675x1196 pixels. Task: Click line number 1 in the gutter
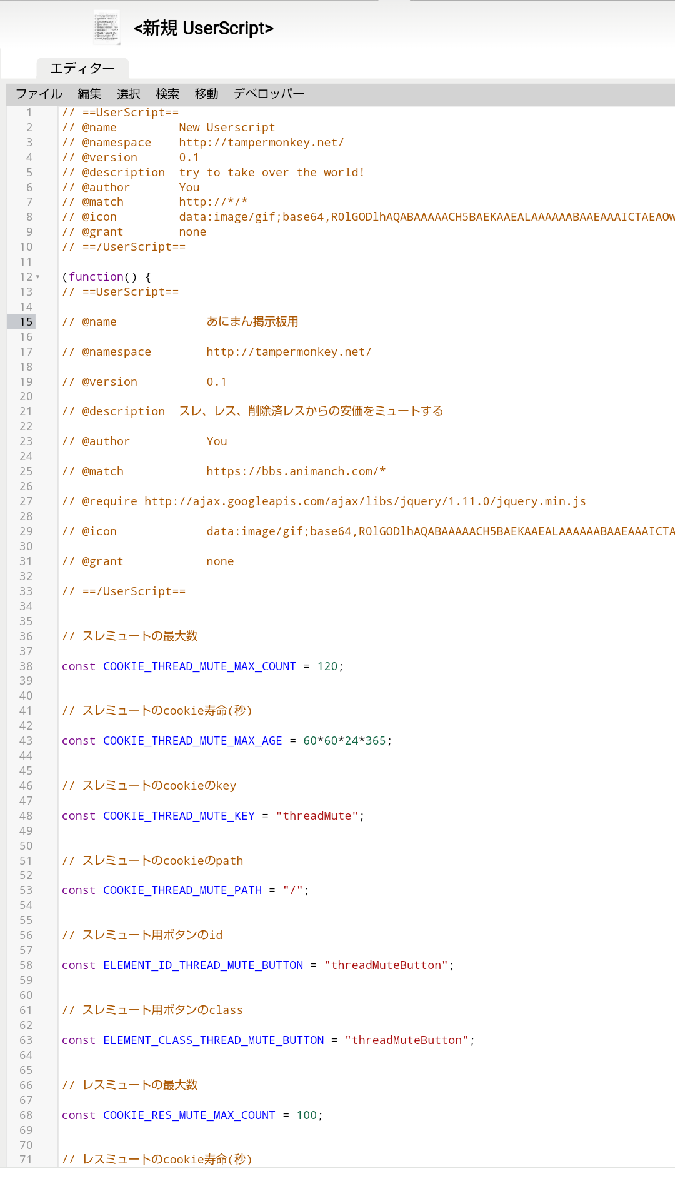click(29, 113)
